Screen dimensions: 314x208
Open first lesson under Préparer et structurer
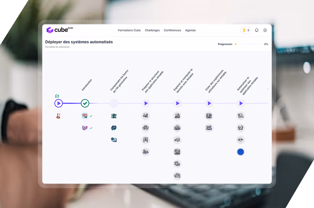click(x=146, y=116)
